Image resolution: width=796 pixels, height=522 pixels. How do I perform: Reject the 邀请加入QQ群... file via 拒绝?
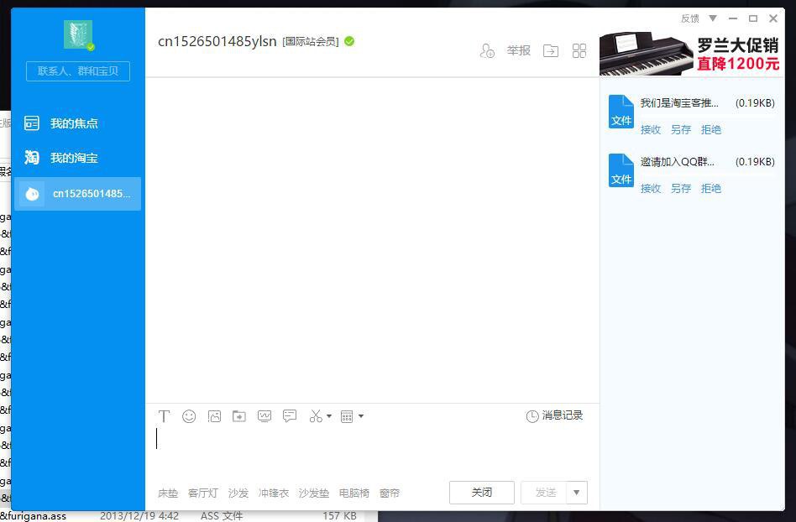[710, 188]
